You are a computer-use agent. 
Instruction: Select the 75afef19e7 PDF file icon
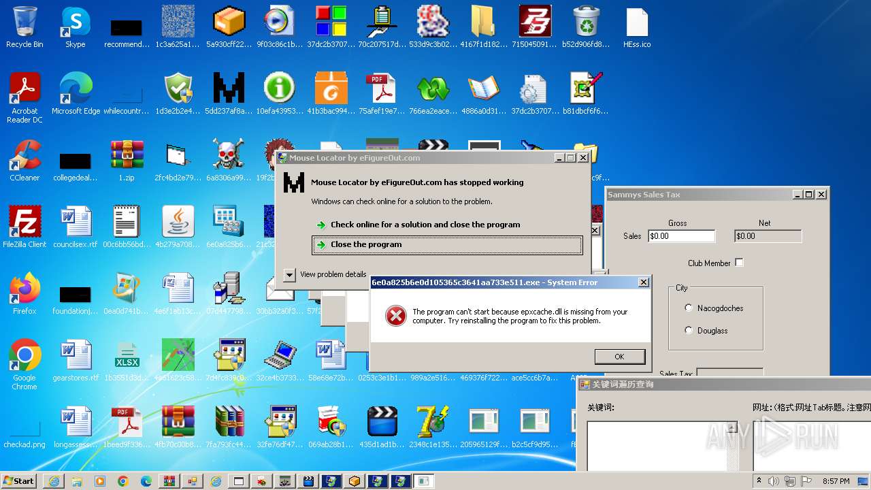[382, 94]
